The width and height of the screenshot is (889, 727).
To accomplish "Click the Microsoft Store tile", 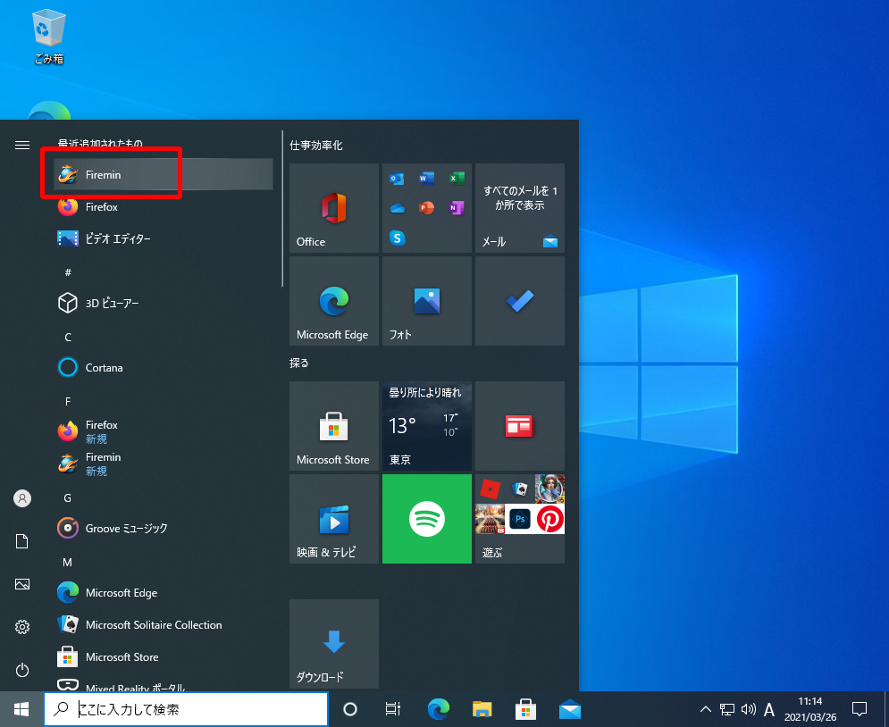I will tap(333, 426).
